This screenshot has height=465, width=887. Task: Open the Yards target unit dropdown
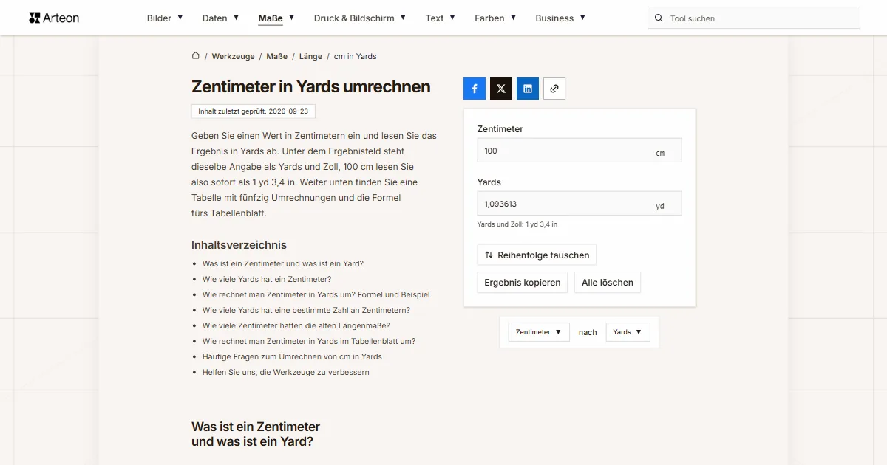pyautogui.click(x=628, y=332)
